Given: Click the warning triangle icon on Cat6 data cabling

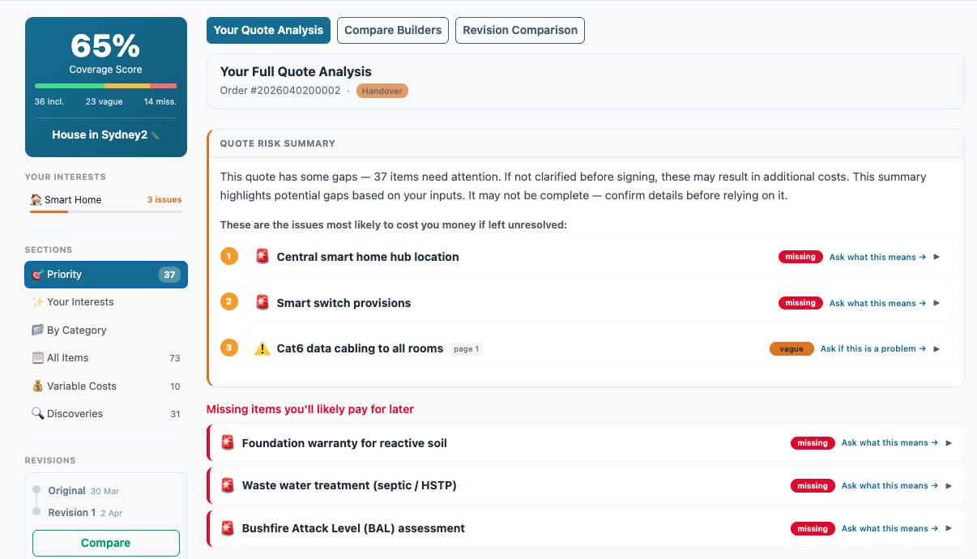Looking at the screenshot, I should pyautogui.click(x=262, y=349).
